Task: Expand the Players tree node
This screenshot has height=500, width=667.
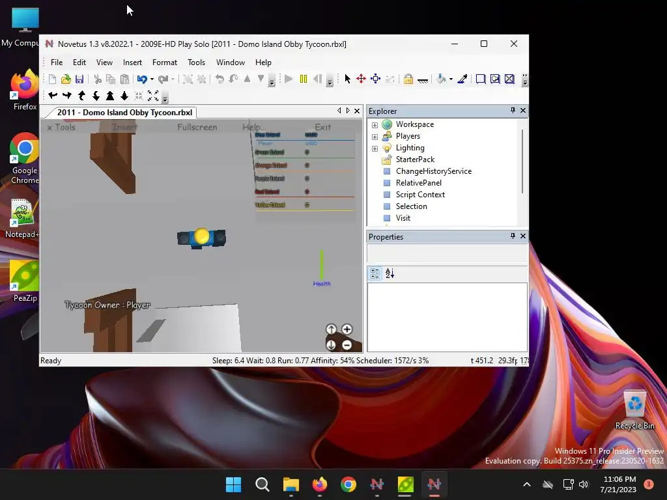Action: pyautogui.click(x=375, y=137)
